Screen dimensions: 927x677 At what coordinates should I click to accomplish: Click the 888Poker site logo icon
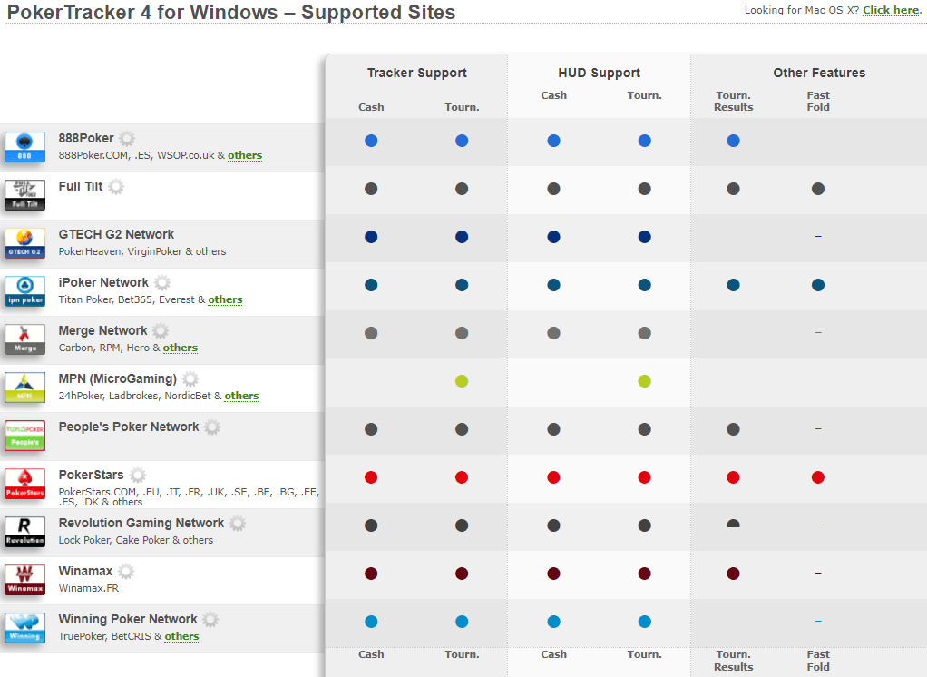(24, 147)
